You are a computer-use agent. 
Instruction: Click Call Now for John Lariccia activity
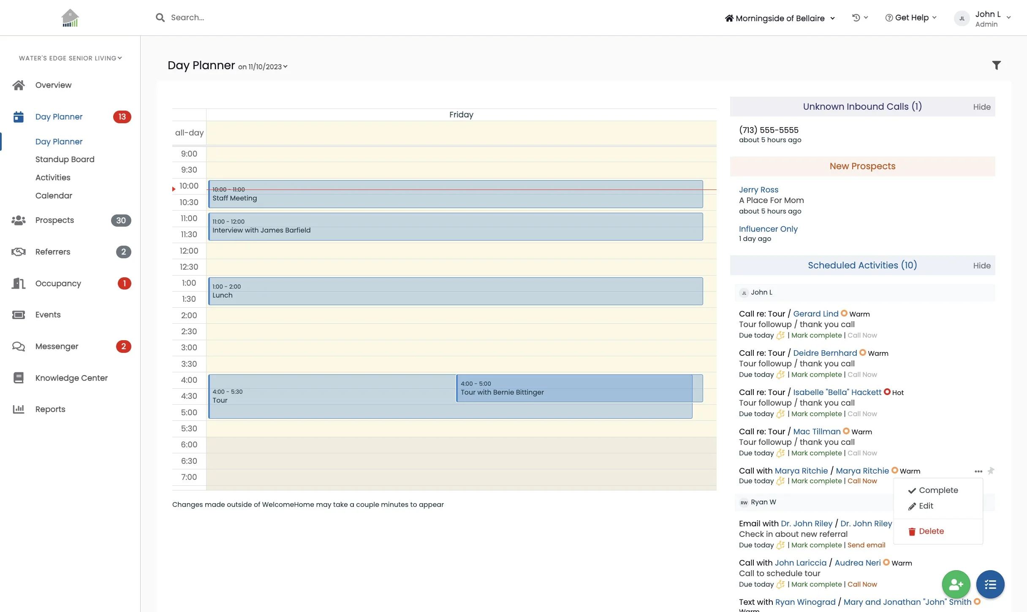click(x=862, y=584)
